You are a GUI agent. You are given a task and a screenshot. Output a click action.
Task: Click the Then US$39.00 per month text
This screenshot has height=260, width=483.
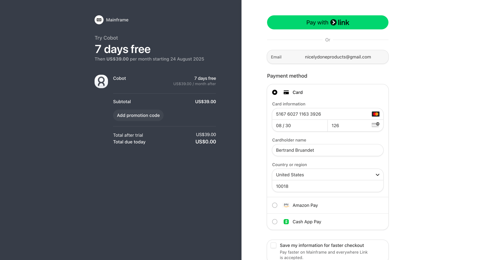pos(149,59)
